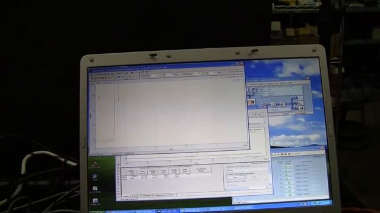Open the lowest desktop shortcut icon
Image resolution: width=380 pixels, height=213 pixels.
pos(95,201)
